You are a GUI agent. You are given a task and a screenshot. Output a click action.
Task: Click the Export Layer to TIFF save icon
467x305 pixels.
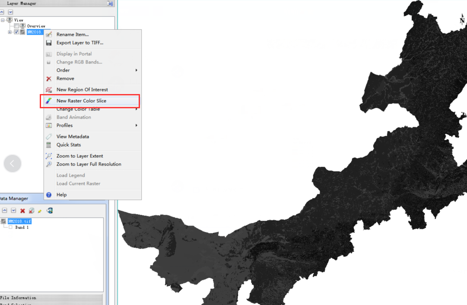click(49, 43)
